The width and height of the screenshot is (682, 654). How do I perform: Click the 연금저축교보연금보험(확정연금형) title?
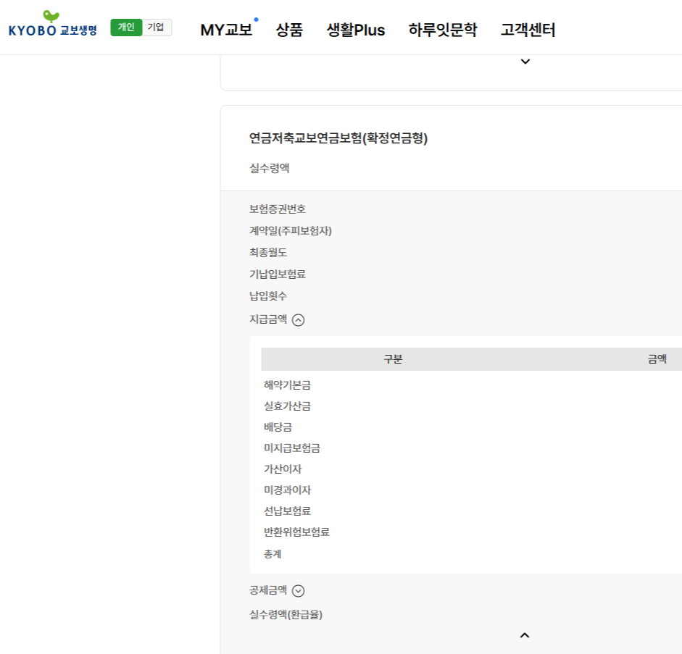(338, 138)
